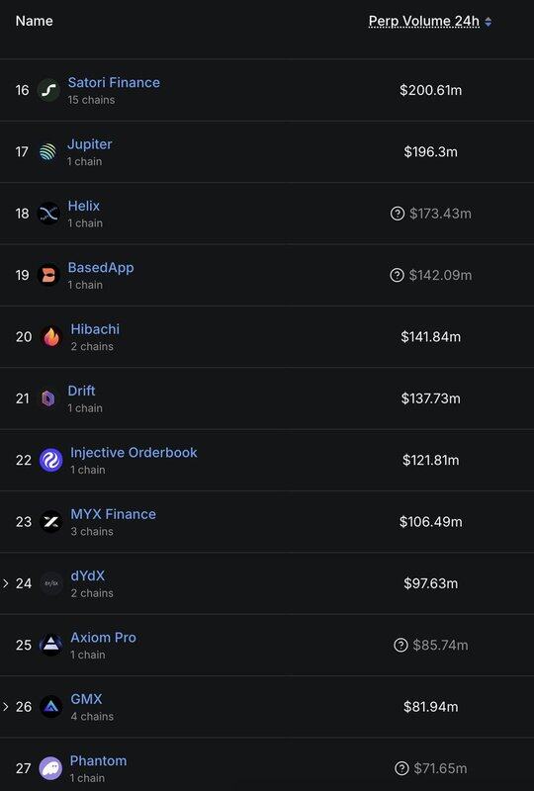This screenshot has width=534, height=791.
Task: Open the GMX protocol link
Action: [86, 699]
